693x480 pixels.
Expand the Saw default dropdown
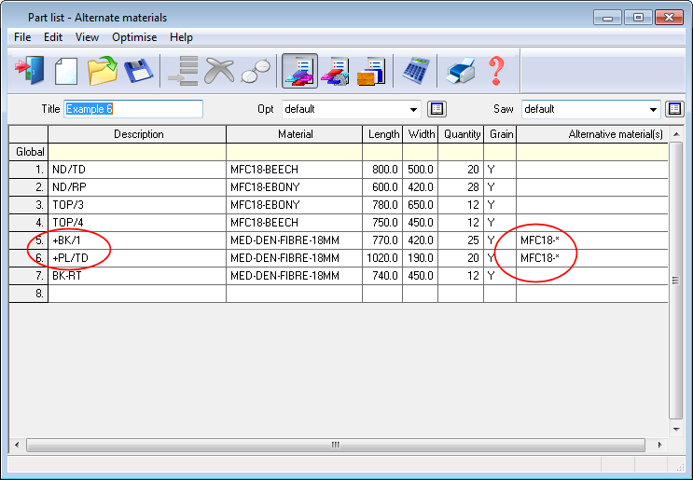click(x=653, y=109)
